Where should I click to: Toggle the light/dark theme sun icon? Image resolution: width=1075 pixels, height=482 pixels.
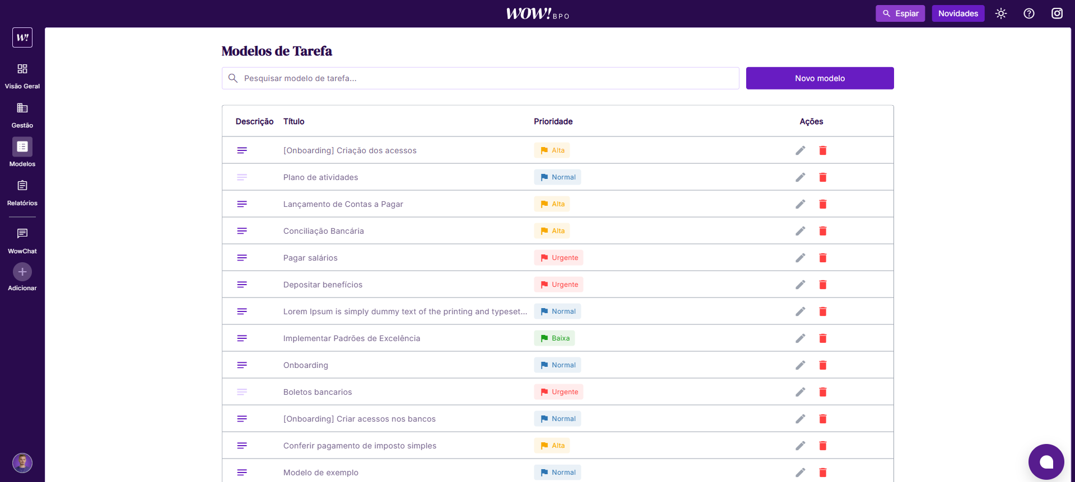pyautogui.click(x=1000, y=13)
